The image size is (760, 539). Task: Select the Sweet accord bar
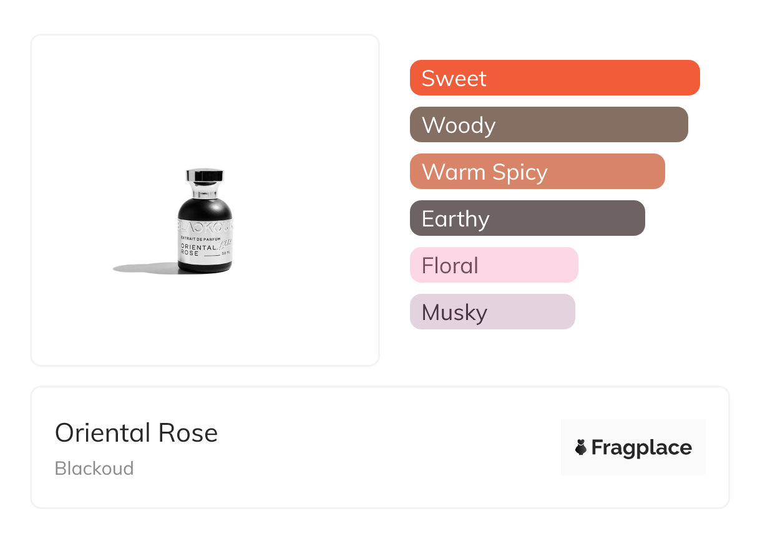(555, 78)
